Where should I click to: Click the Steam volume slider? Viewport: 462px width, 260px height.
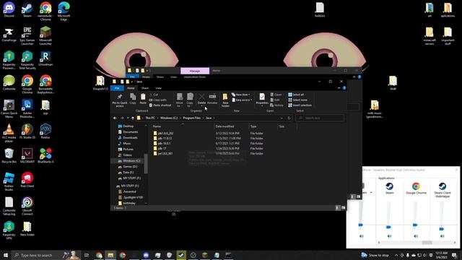388,227
